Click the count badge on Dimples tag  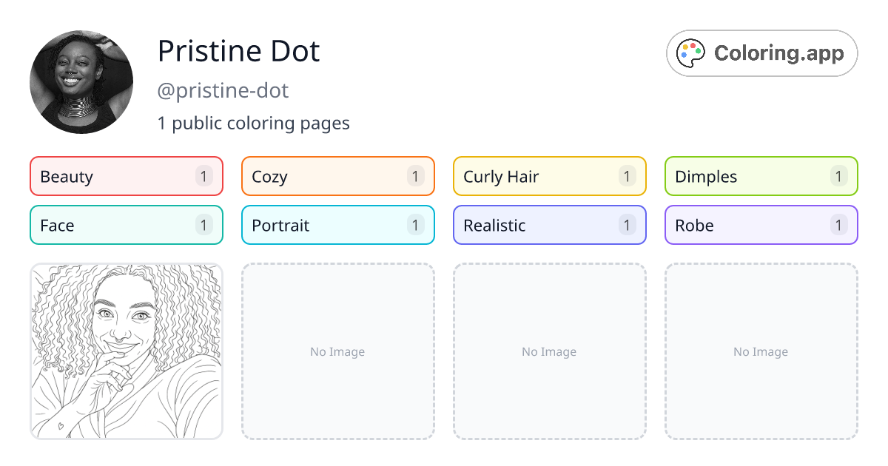[838, 176]
